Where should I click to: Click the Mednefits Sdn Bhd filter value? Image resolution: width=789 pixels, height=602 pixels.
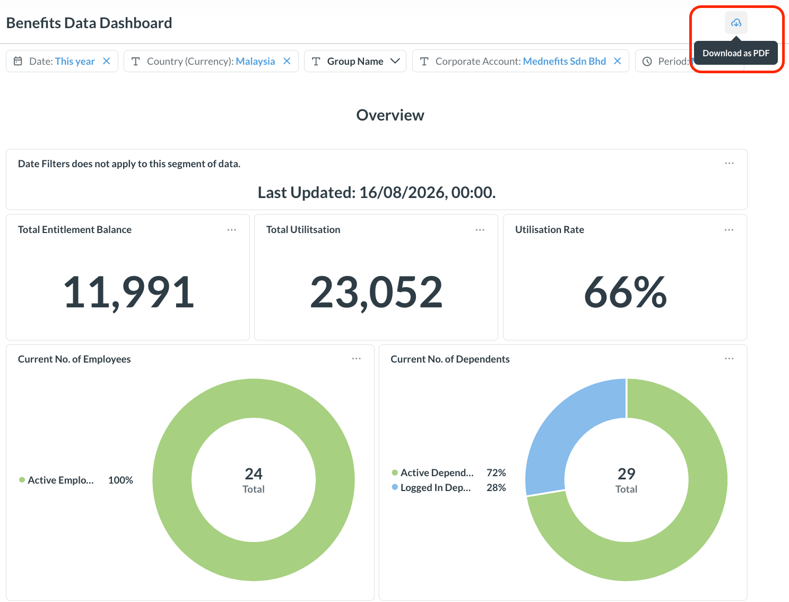tap(565, 61)
